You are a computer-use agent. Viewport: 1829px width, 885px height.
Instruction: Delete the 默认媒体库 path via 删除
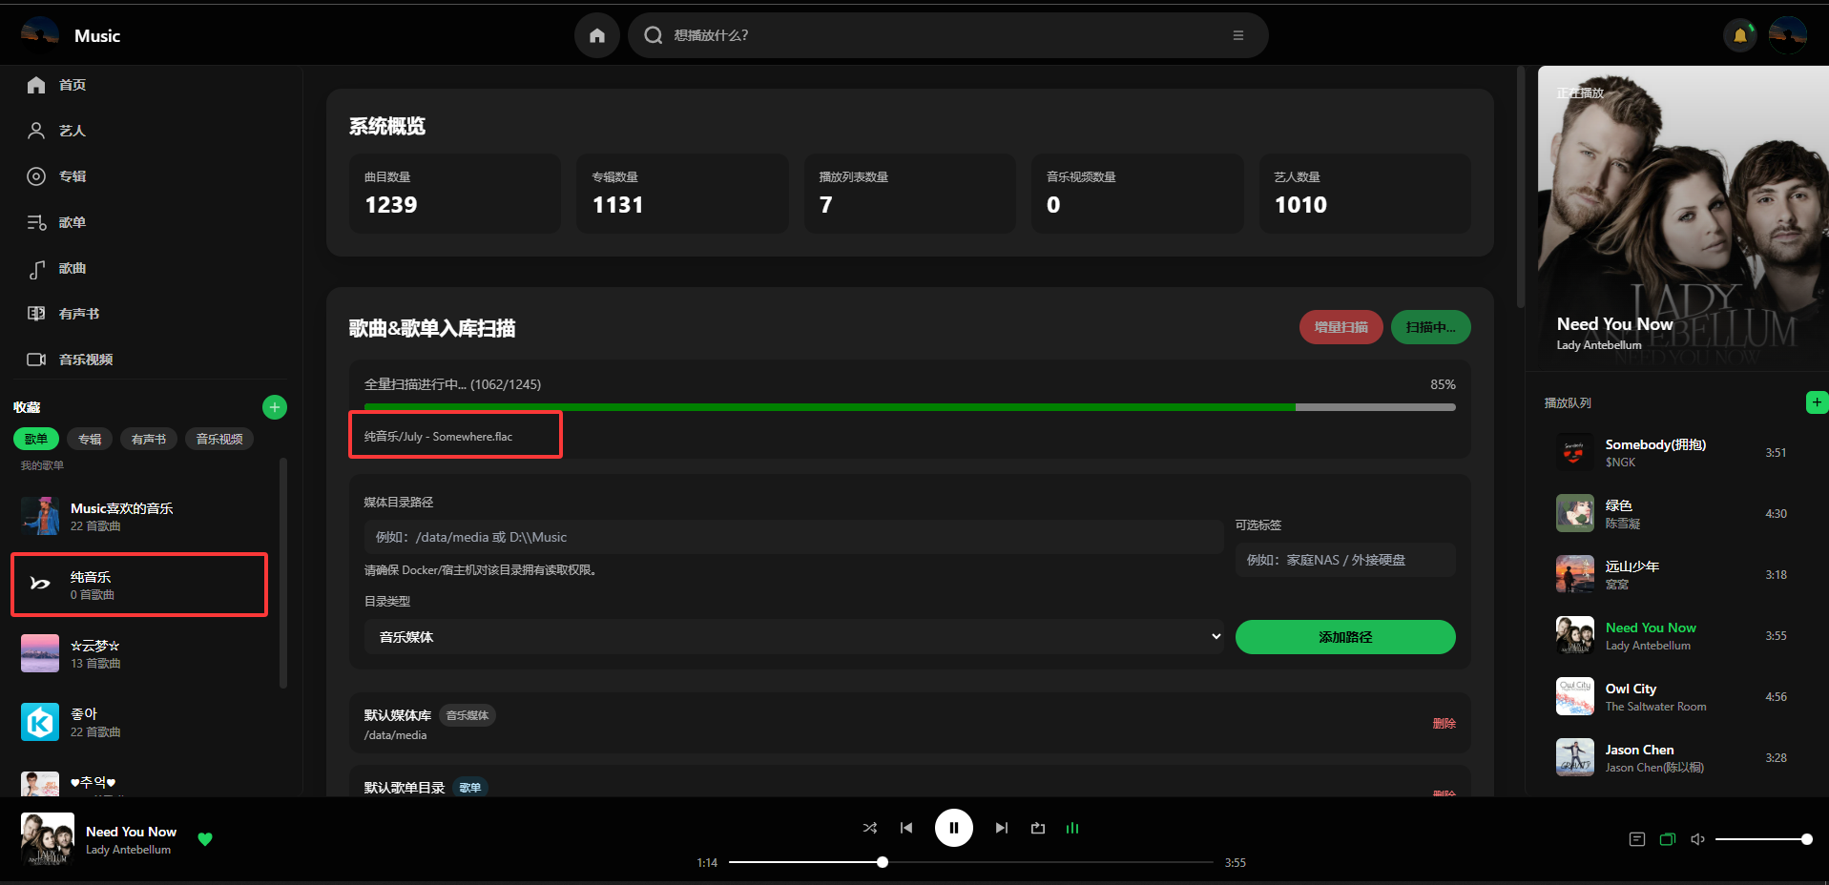[1444, 724]
